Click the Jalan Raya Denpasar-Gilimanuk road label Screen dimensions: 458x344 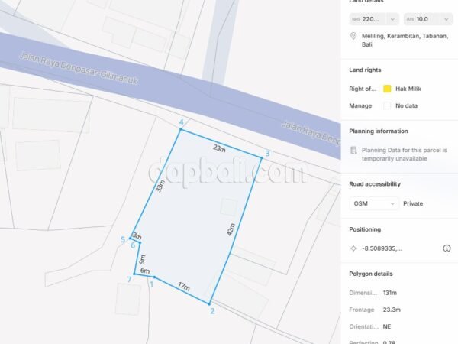(x=79, y=69)
